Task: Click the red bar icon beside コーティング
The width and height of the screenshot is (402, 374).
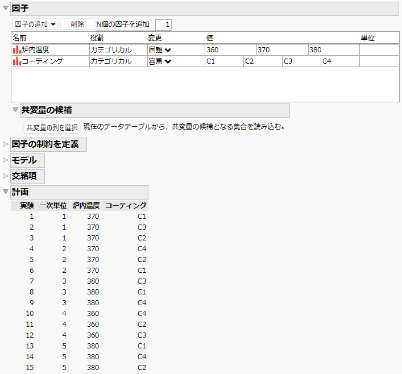Action: coord(17,61)
